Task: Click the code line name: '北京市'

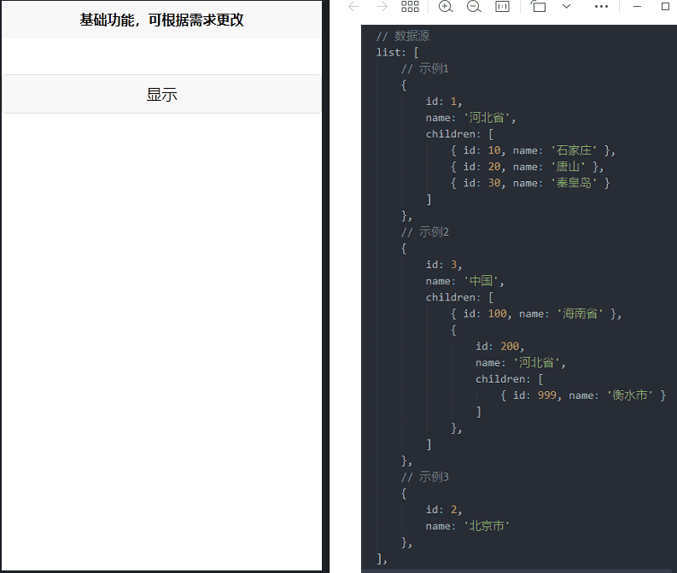Action: (x=468, y=526)
